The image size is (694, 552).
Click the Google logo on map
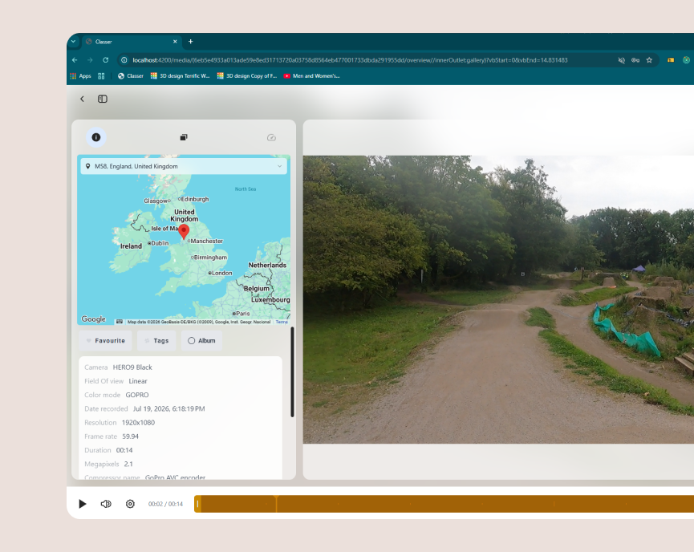93,319
